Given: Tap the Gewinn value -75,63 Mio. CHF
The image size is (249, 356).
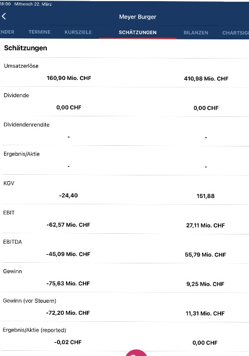Looking at the screenshot, I should click(x=68, y=284).
